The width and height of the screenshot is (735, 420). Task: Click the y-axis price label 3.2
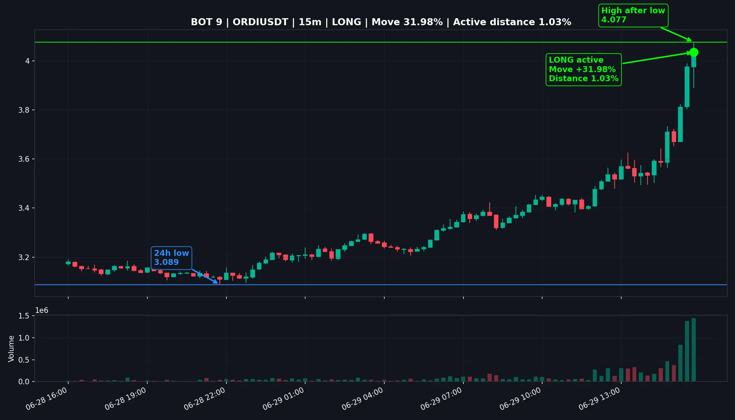click(x=23, y=258)
